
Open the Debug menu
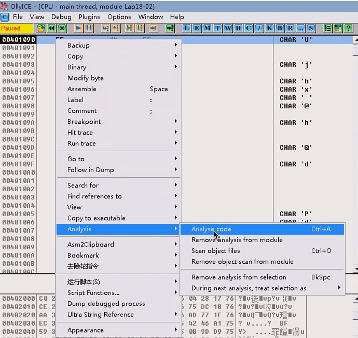pos(61,17)
